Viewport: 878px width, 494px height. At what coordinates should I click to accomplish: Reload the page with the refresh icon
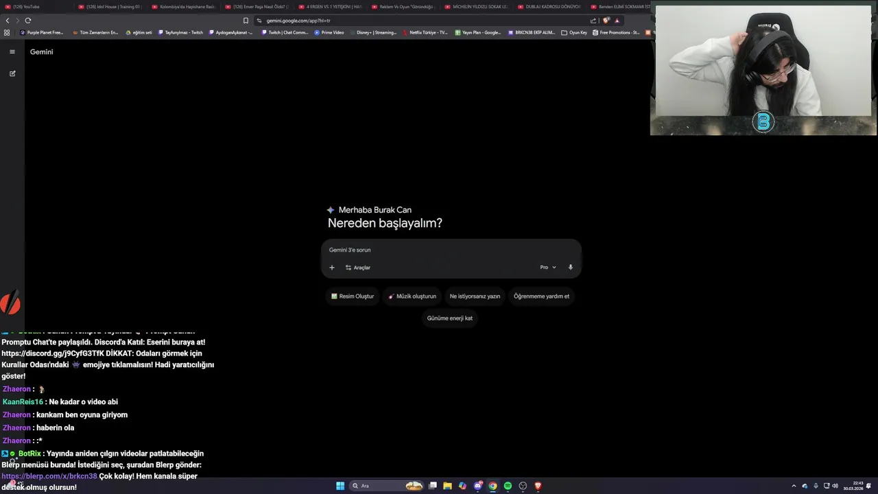pyautogui.click(x=28, y=21)
